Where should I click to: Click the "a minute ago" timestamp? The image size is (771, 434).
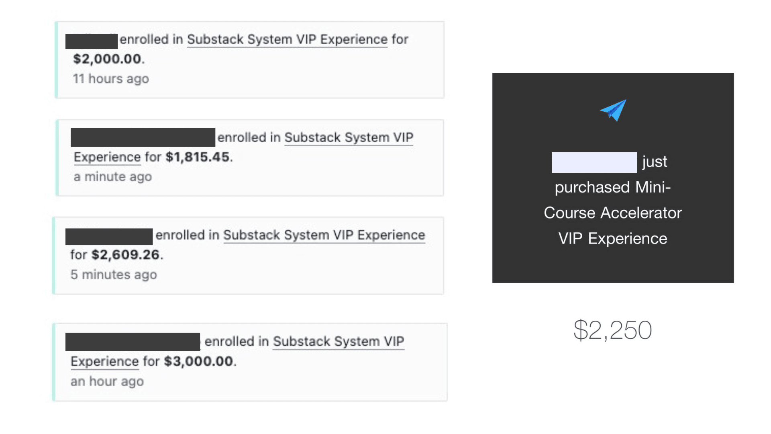pos(113,177)
